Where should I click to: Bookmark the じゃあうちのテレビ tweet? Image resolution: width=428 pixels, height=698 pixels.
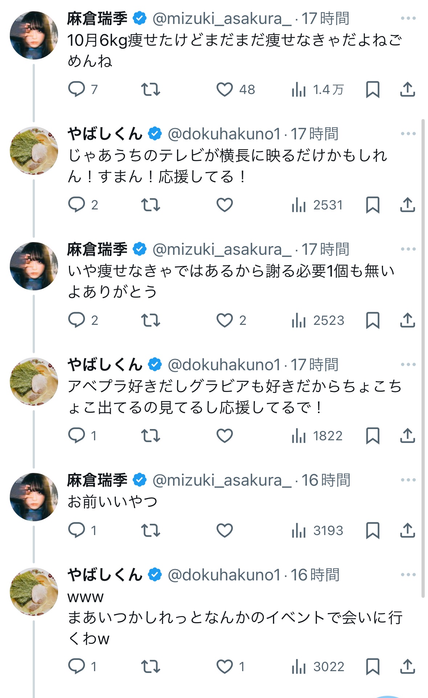[x=372, y=205]
